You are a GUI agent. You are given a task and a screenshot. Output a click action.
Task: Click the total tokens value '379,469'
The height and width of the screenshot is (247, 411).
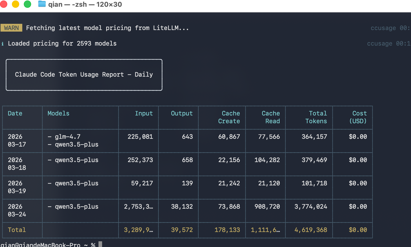(x=314, y=160)
